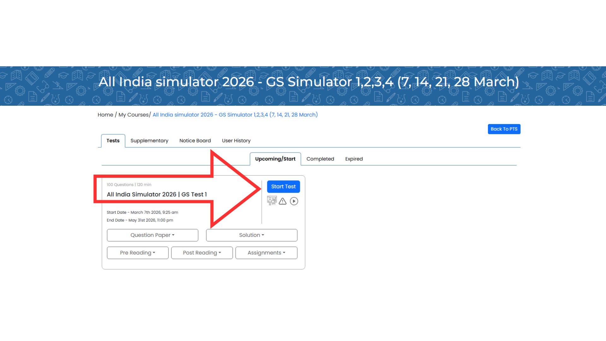
Task: Expand the Assignments dropdown
Action: pos(266,253)
